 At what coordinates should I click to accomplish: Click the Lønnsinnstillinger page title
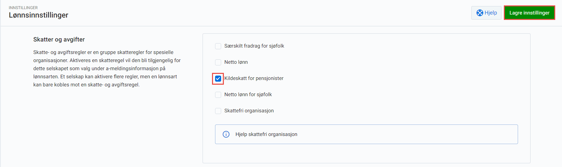point(39,15)
